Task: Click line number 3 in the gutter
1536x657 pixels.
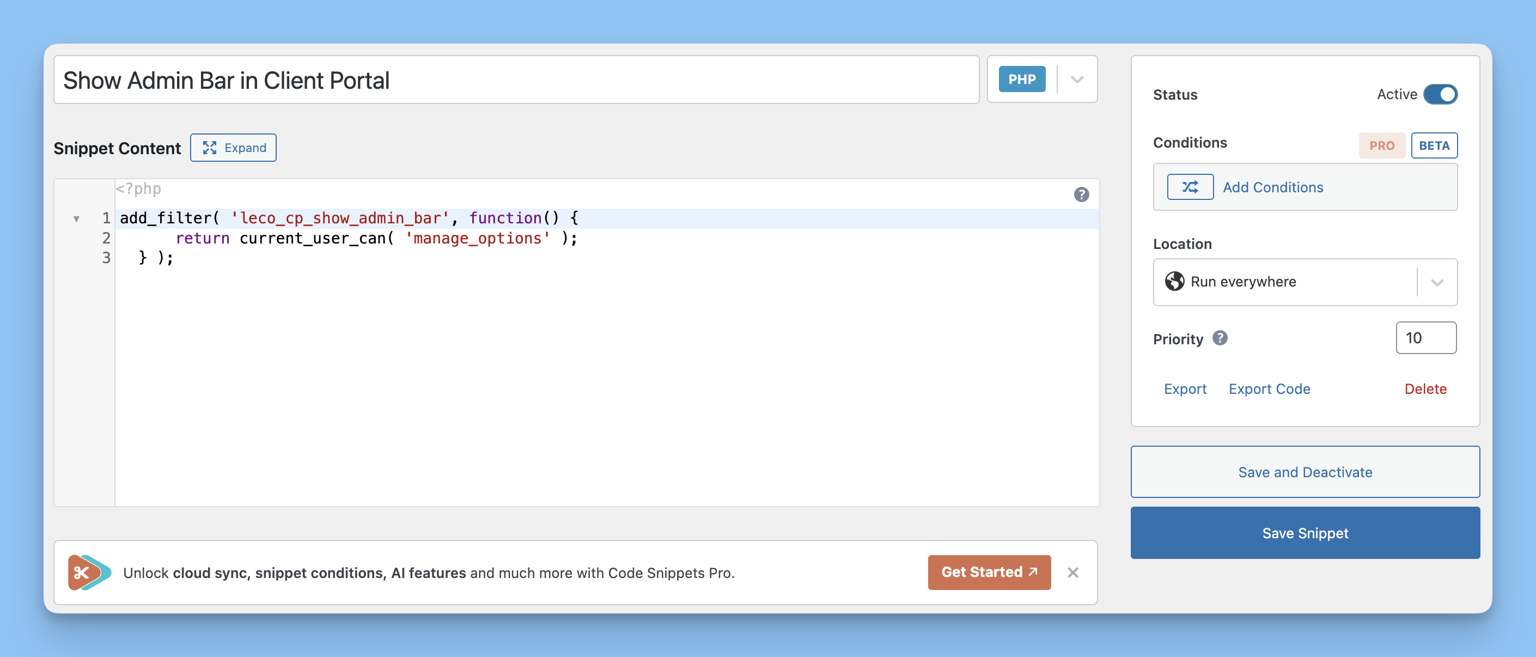Action: [106, 258]
